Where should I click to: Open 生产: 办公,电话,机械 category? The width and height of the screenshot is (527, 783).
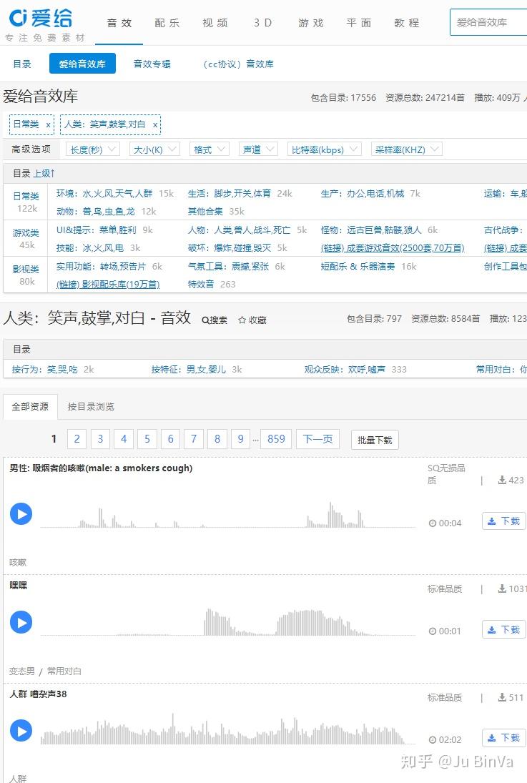[x=363, y=194]
